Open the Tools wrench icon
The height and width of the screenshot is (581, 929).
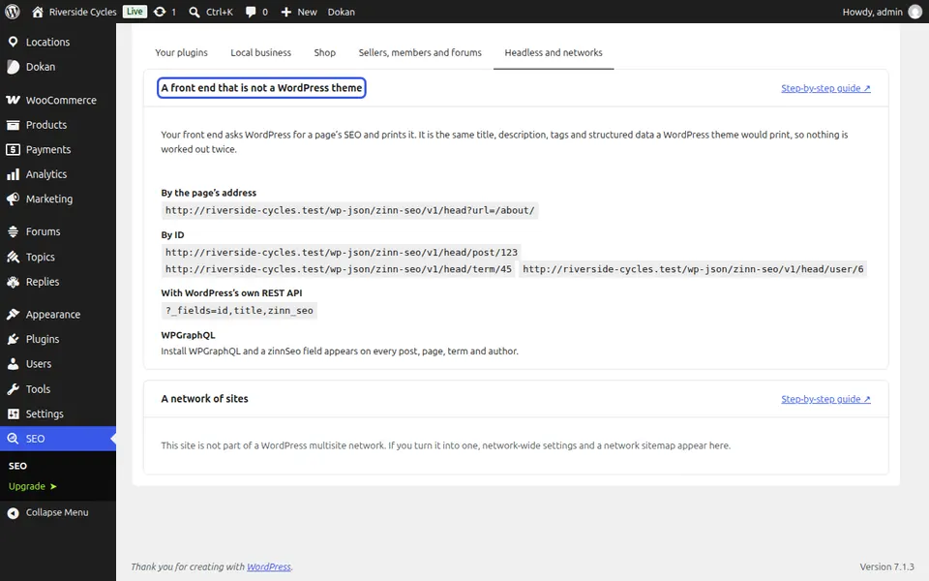(x=13, y=389)
